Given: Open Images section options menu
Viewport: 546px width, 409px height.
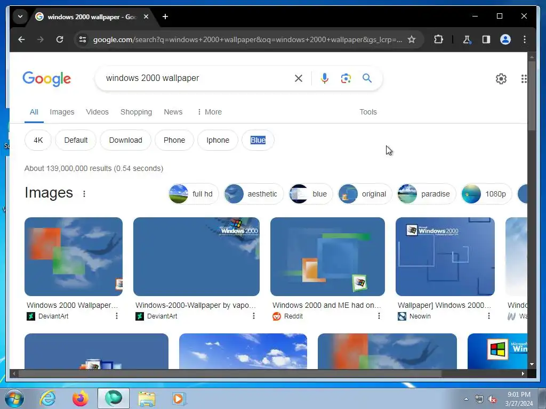Looking at the screenshot, I should pyautogui.click(x=84, y=194).
